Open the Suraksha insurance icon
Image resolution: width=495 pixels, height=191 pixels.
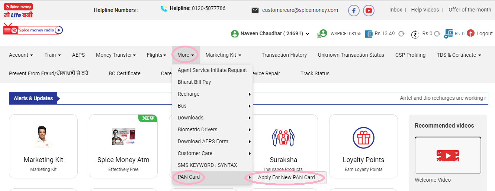(x=283, y=138)
